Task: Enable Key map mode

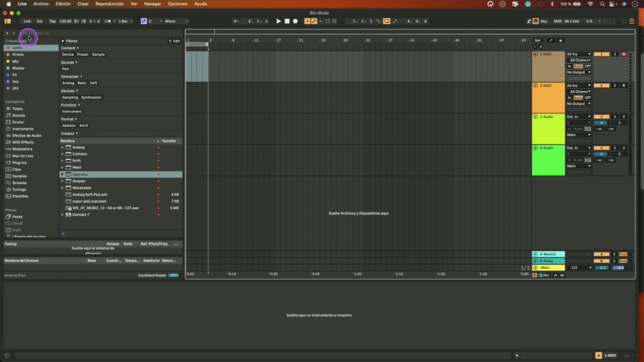Action: pos(544,21)
